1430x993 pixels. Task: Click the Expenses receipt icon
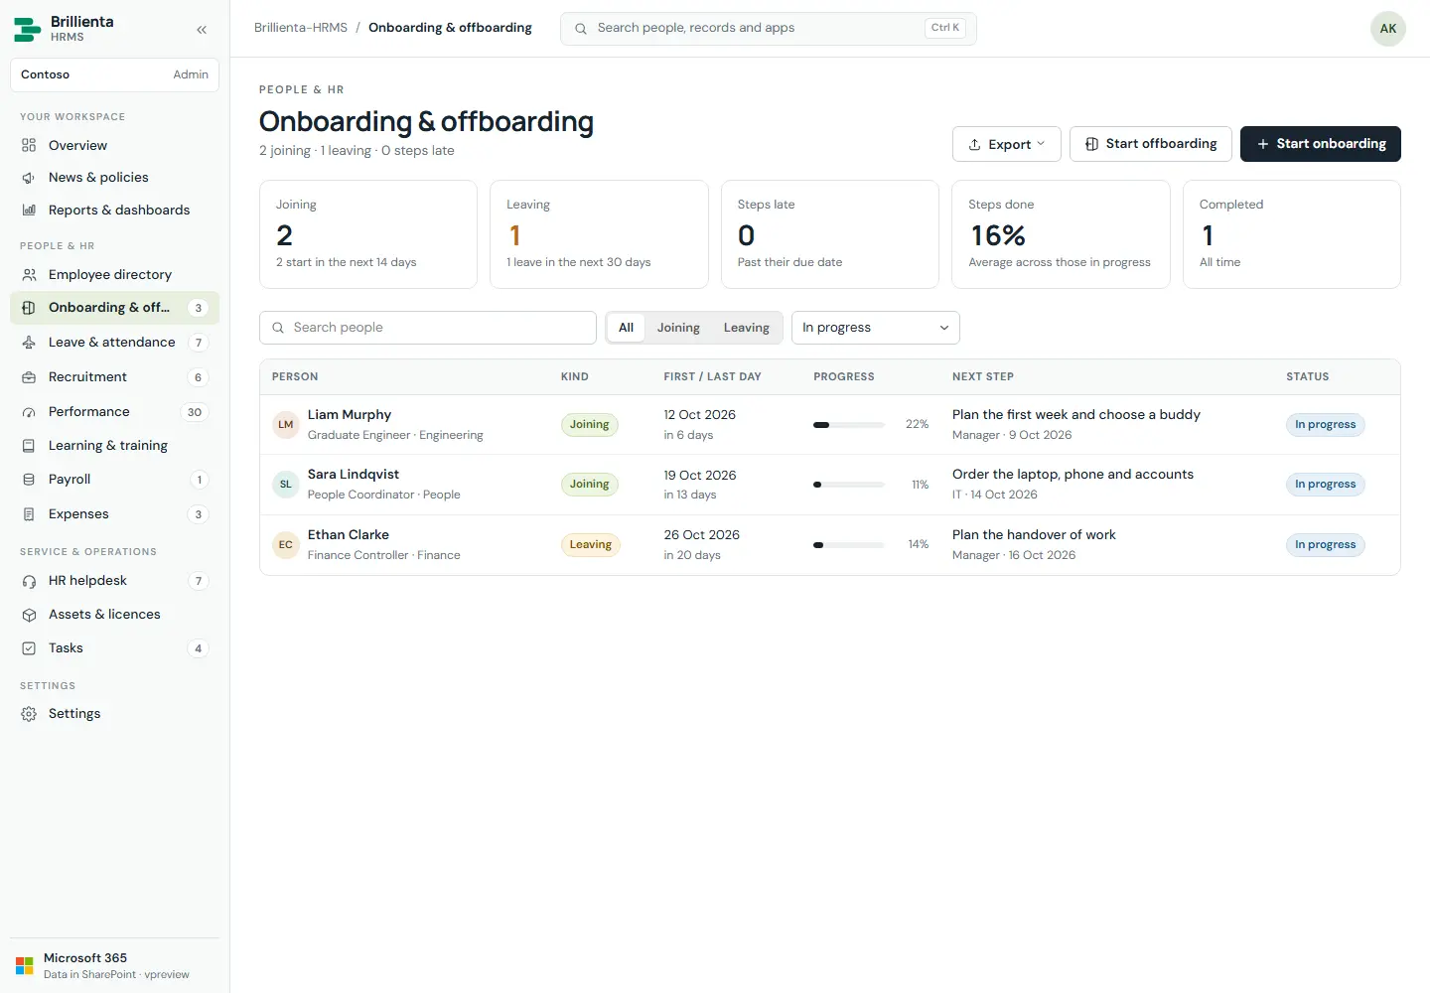29,514
